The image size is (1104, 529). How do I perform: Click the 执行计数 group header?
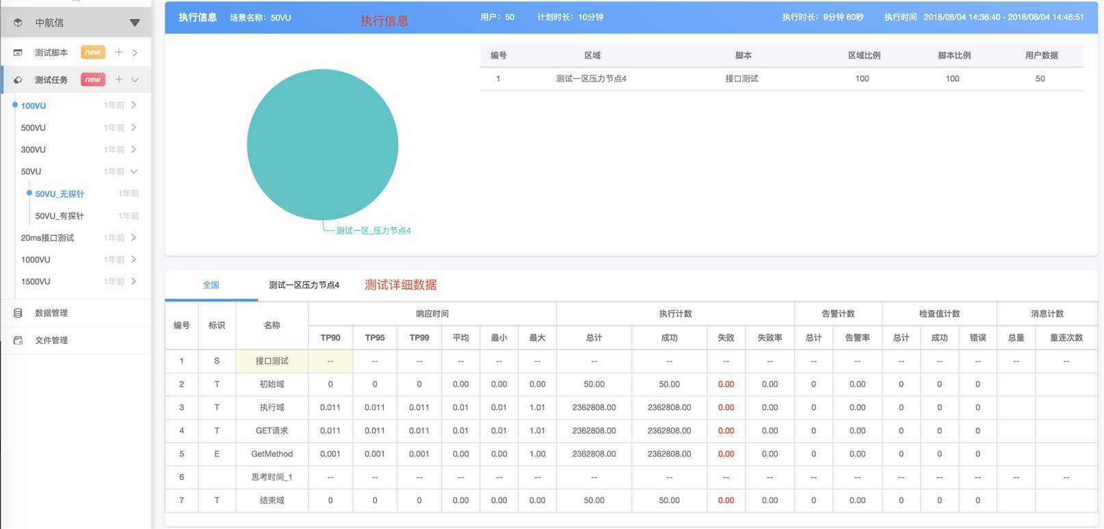[x=676, y=314]
